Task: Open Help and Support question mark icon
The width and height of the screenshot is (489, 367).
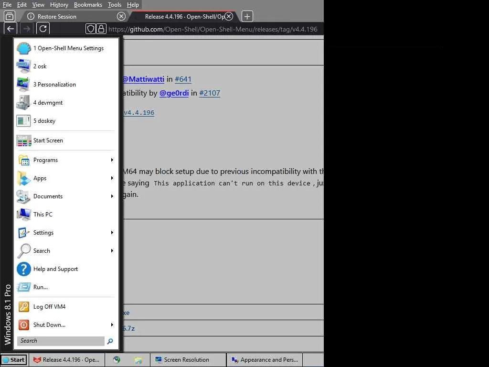Action: click(24, 269)
